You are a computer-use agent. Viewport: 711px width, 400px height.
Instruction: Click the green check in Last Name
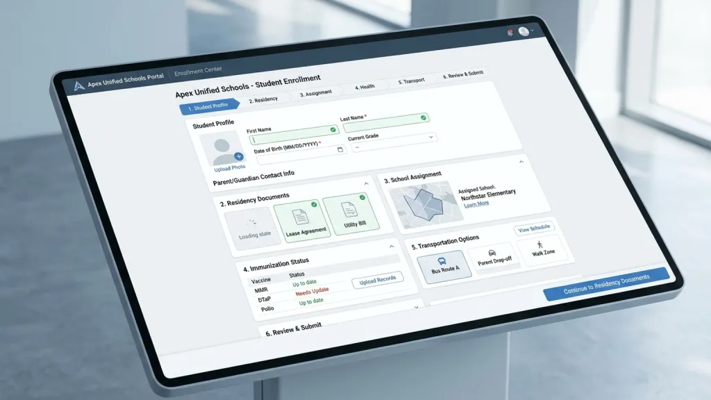click(423, 118)
